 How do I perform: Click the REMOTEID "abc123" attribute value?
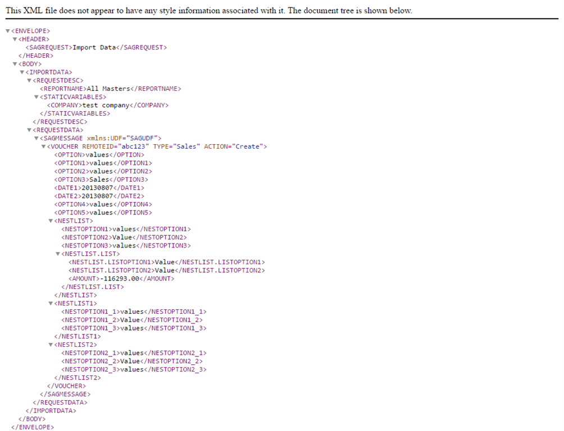click(x=134, y=146)
